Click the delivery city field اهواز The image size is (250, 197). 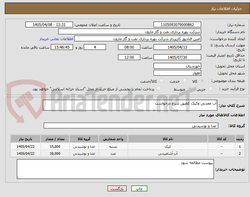tap(177, 73)
